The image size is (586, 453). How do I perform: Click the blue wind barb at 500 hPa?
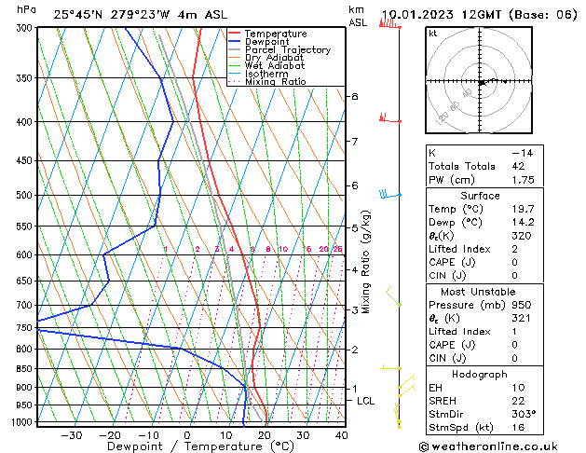pos(390,194)
